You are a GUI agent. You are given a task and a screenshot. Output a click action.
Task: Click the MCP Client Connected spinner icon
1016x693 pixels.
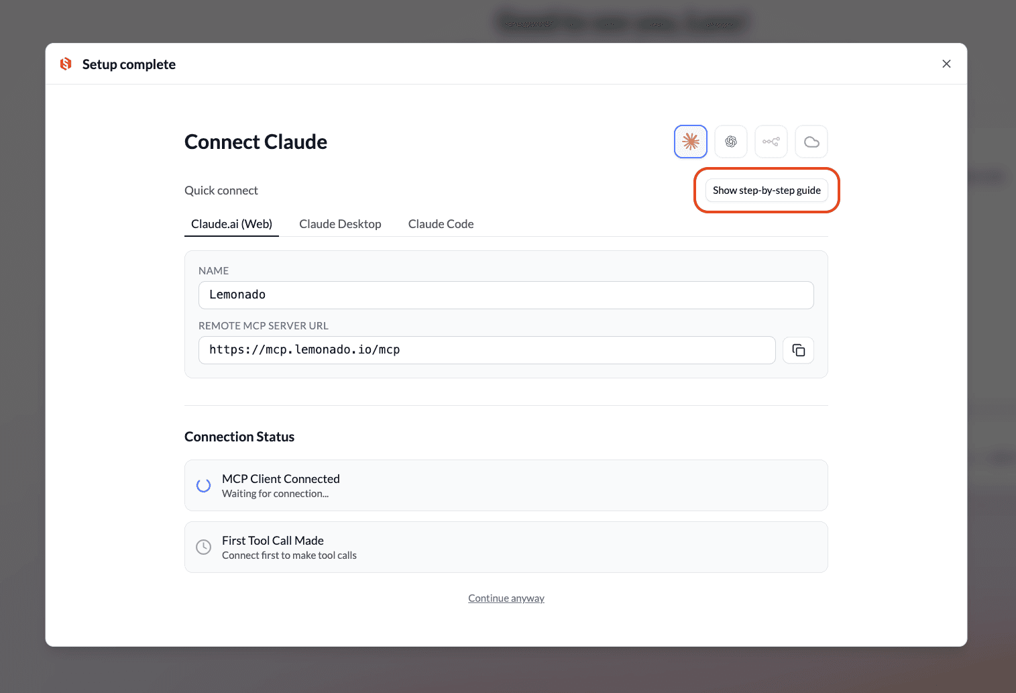click(x=203, y=486)
